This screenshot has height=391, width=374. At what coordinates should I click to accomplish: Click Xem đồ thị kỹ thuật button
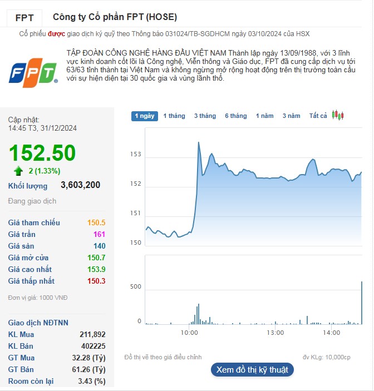252,369
